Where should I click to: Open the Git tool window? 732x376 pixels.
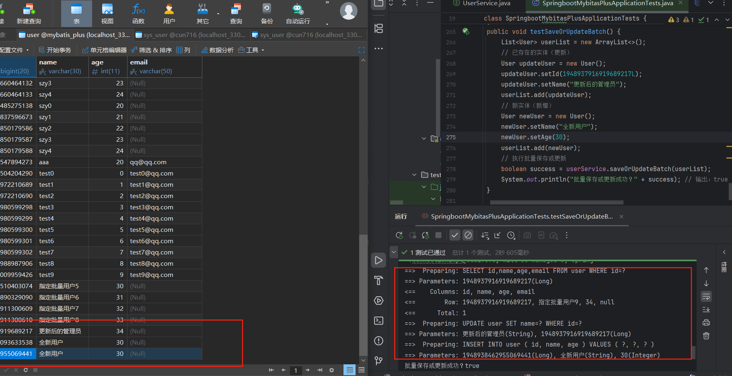pos(378,361)
